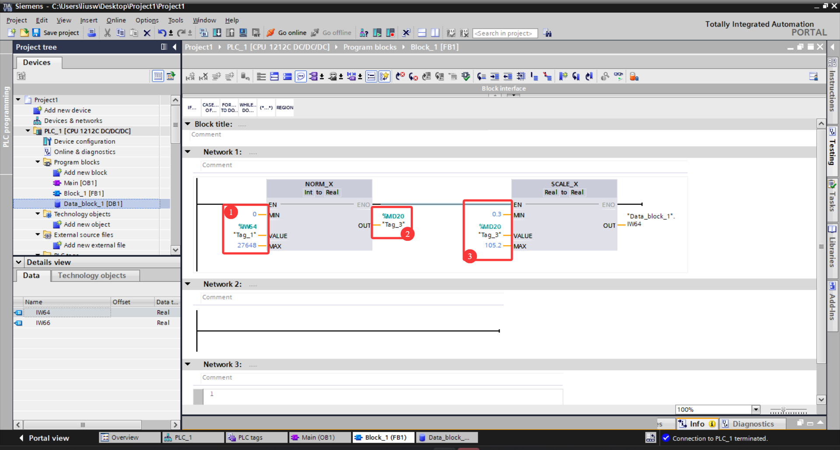Select Main [OB1] in project tree

(80, 183)
